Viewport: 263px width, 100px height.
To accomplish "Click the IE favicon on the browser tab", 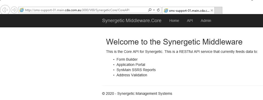I will [x=166, y=10].
